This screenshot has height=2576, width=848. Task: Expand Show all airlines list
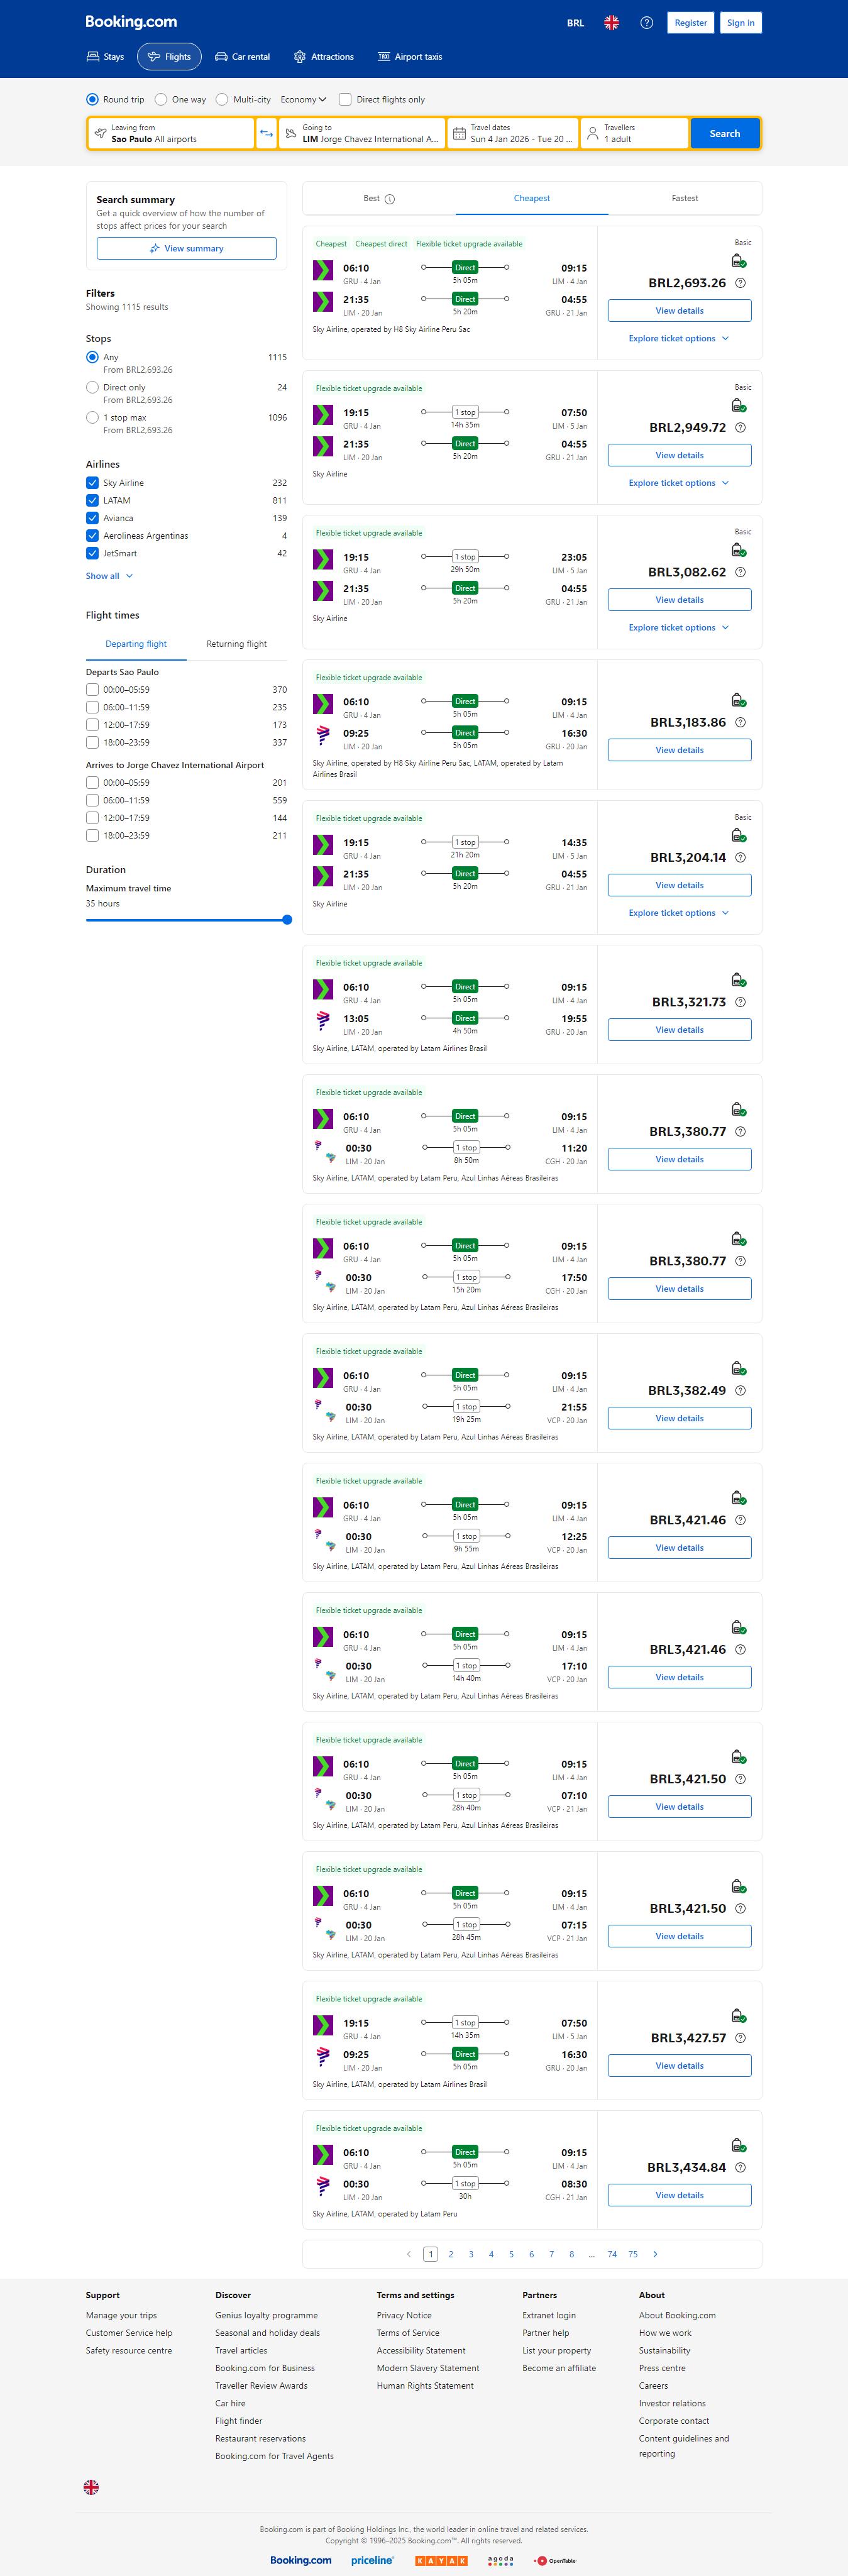109,576
